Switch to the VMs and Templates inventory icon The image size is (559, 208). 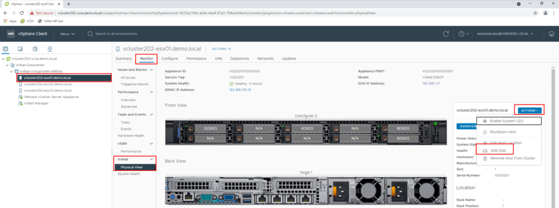[20, 49]
